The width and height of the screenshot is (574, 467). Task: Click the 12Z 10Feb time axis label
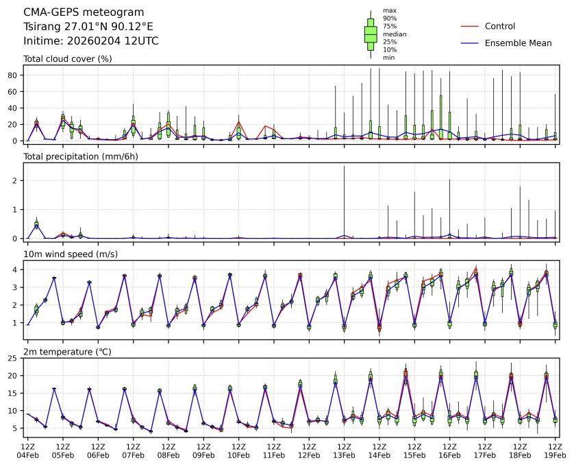[238, 451]
